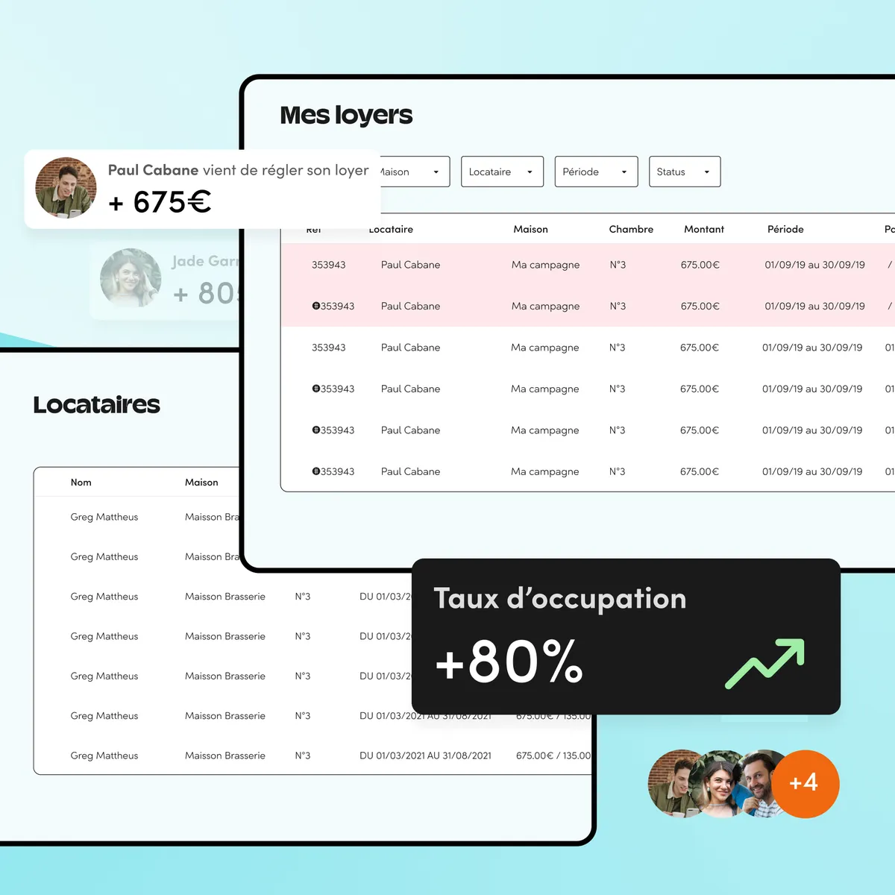This screenshot has width=895, height=895.
Task: Click the coin icon in the second rent row
Action: pyautogui.click(x=316, y=306)
